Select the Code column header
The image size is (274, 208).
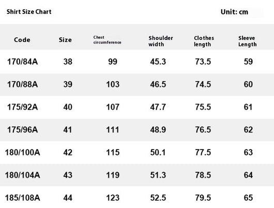pos(22,40)
